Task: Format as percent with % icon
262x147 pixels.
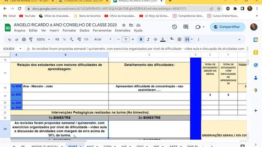Action: (64, 40)
